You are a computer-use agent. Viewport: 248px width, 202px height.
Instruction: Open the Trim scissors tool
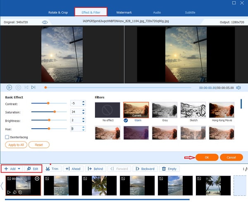[x=52, y=169]
